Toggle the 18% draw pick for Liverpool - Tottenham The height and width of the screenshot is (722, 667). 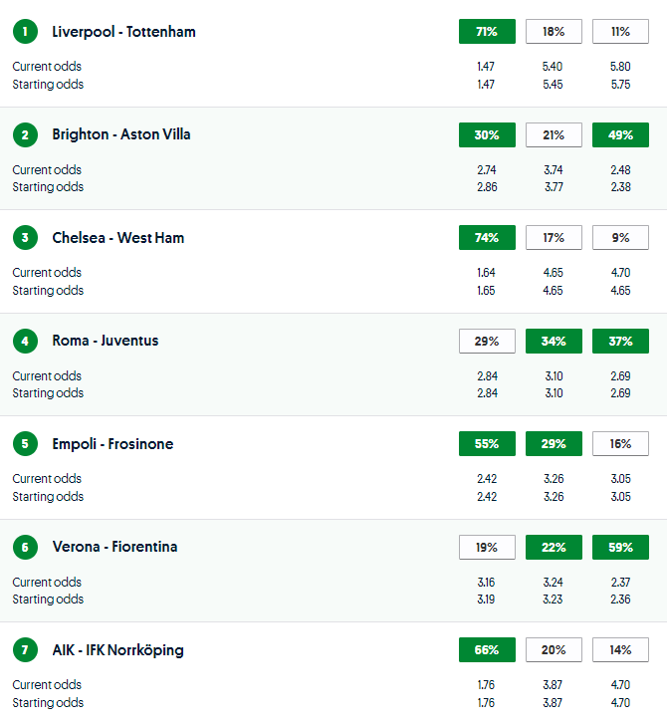pyautogui.click(x=554, y=32)
